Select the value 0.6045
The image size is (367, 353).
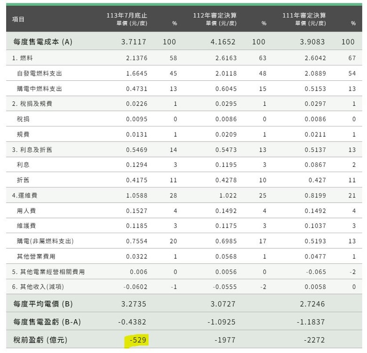coord(226,89)
